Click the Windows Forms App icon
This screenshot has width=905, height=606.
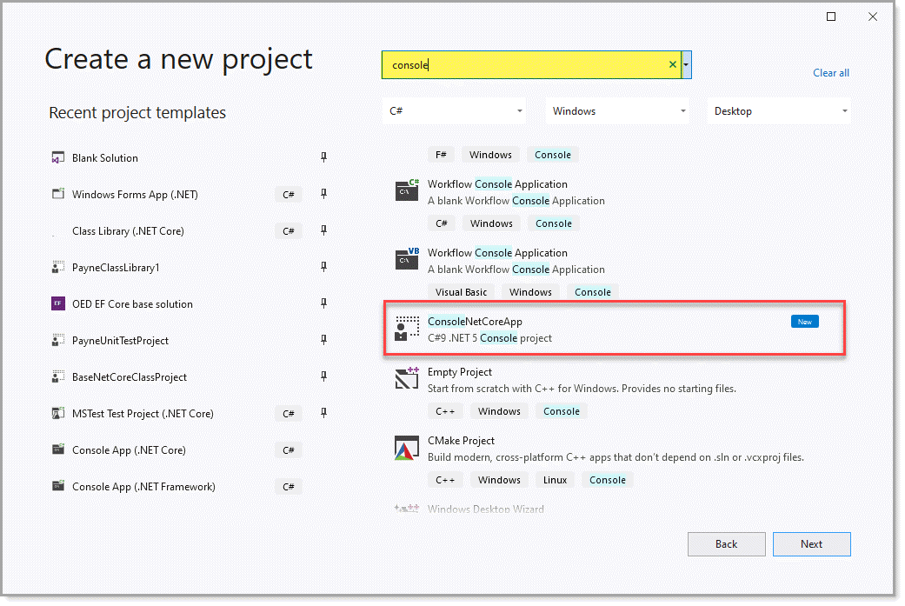tap(57, 194)
